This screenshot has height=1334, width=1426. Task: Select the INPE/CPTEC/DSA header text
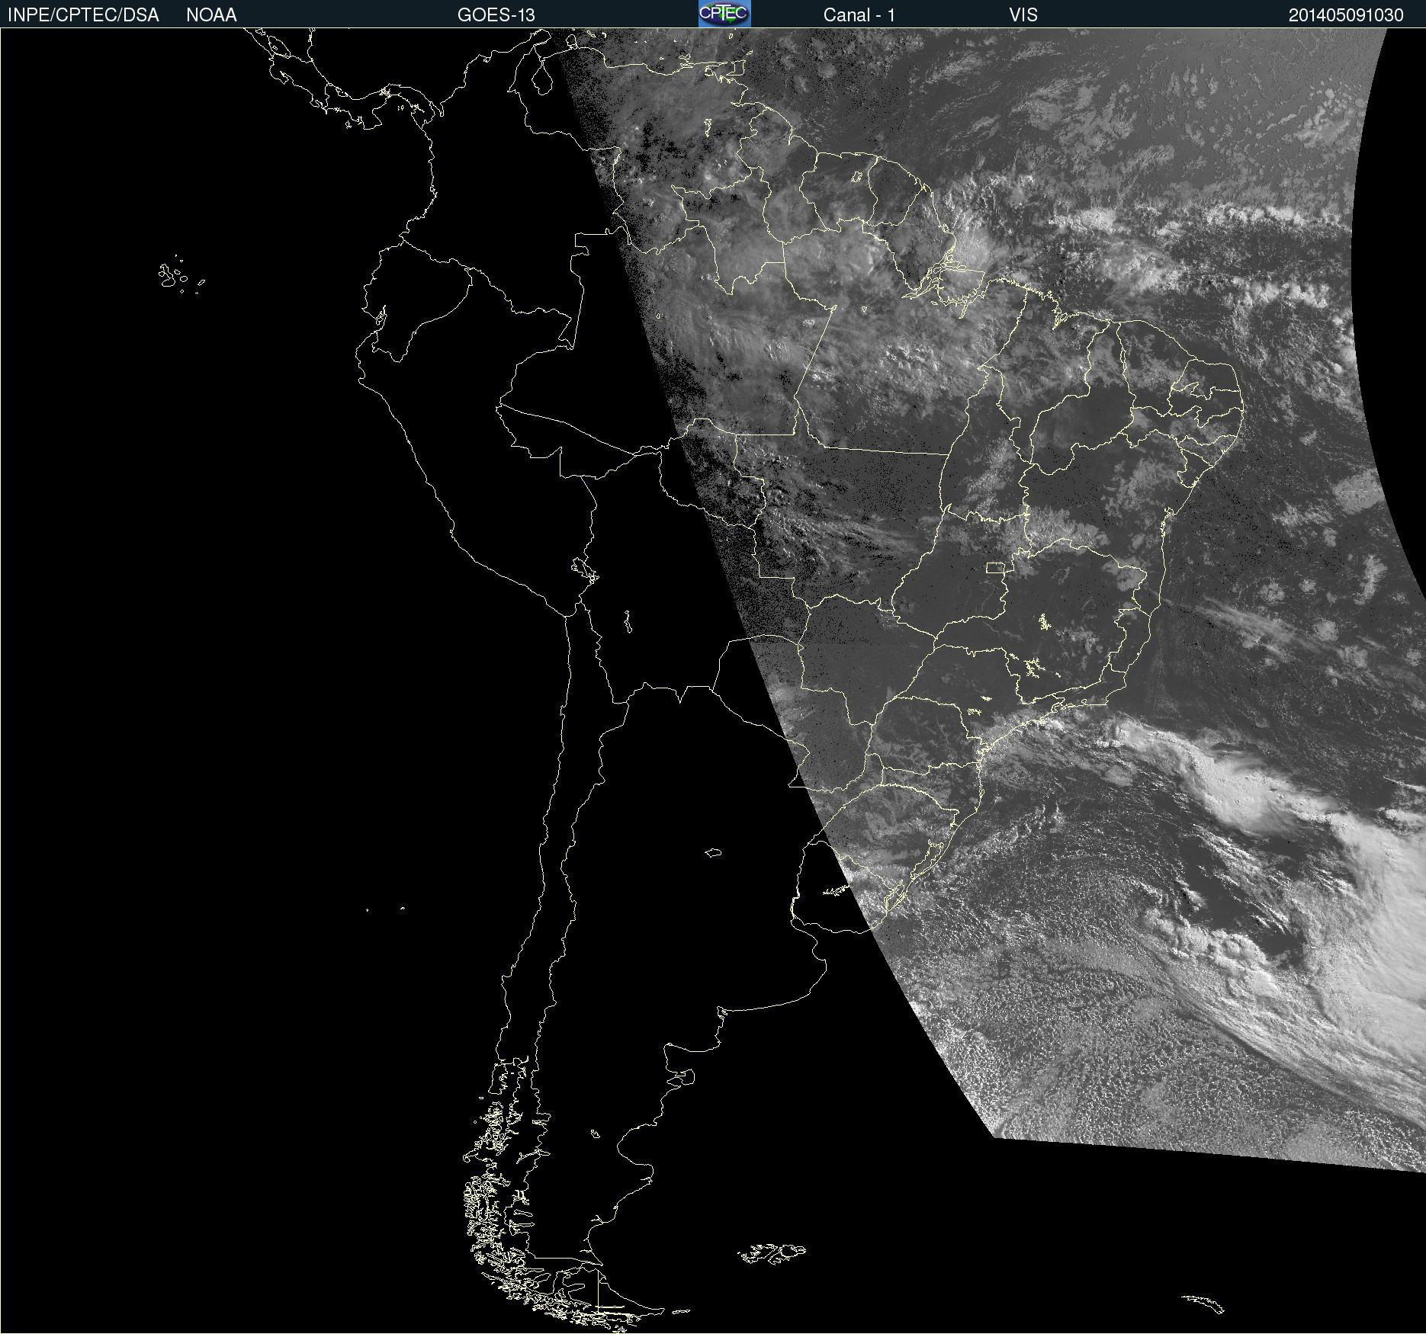pyautogui.click(x=83, y=15)
